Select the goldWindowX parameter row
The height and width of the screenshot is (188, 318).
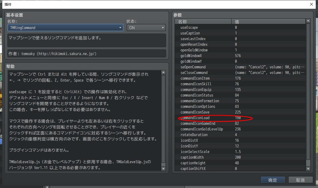[x=240, y=56]
